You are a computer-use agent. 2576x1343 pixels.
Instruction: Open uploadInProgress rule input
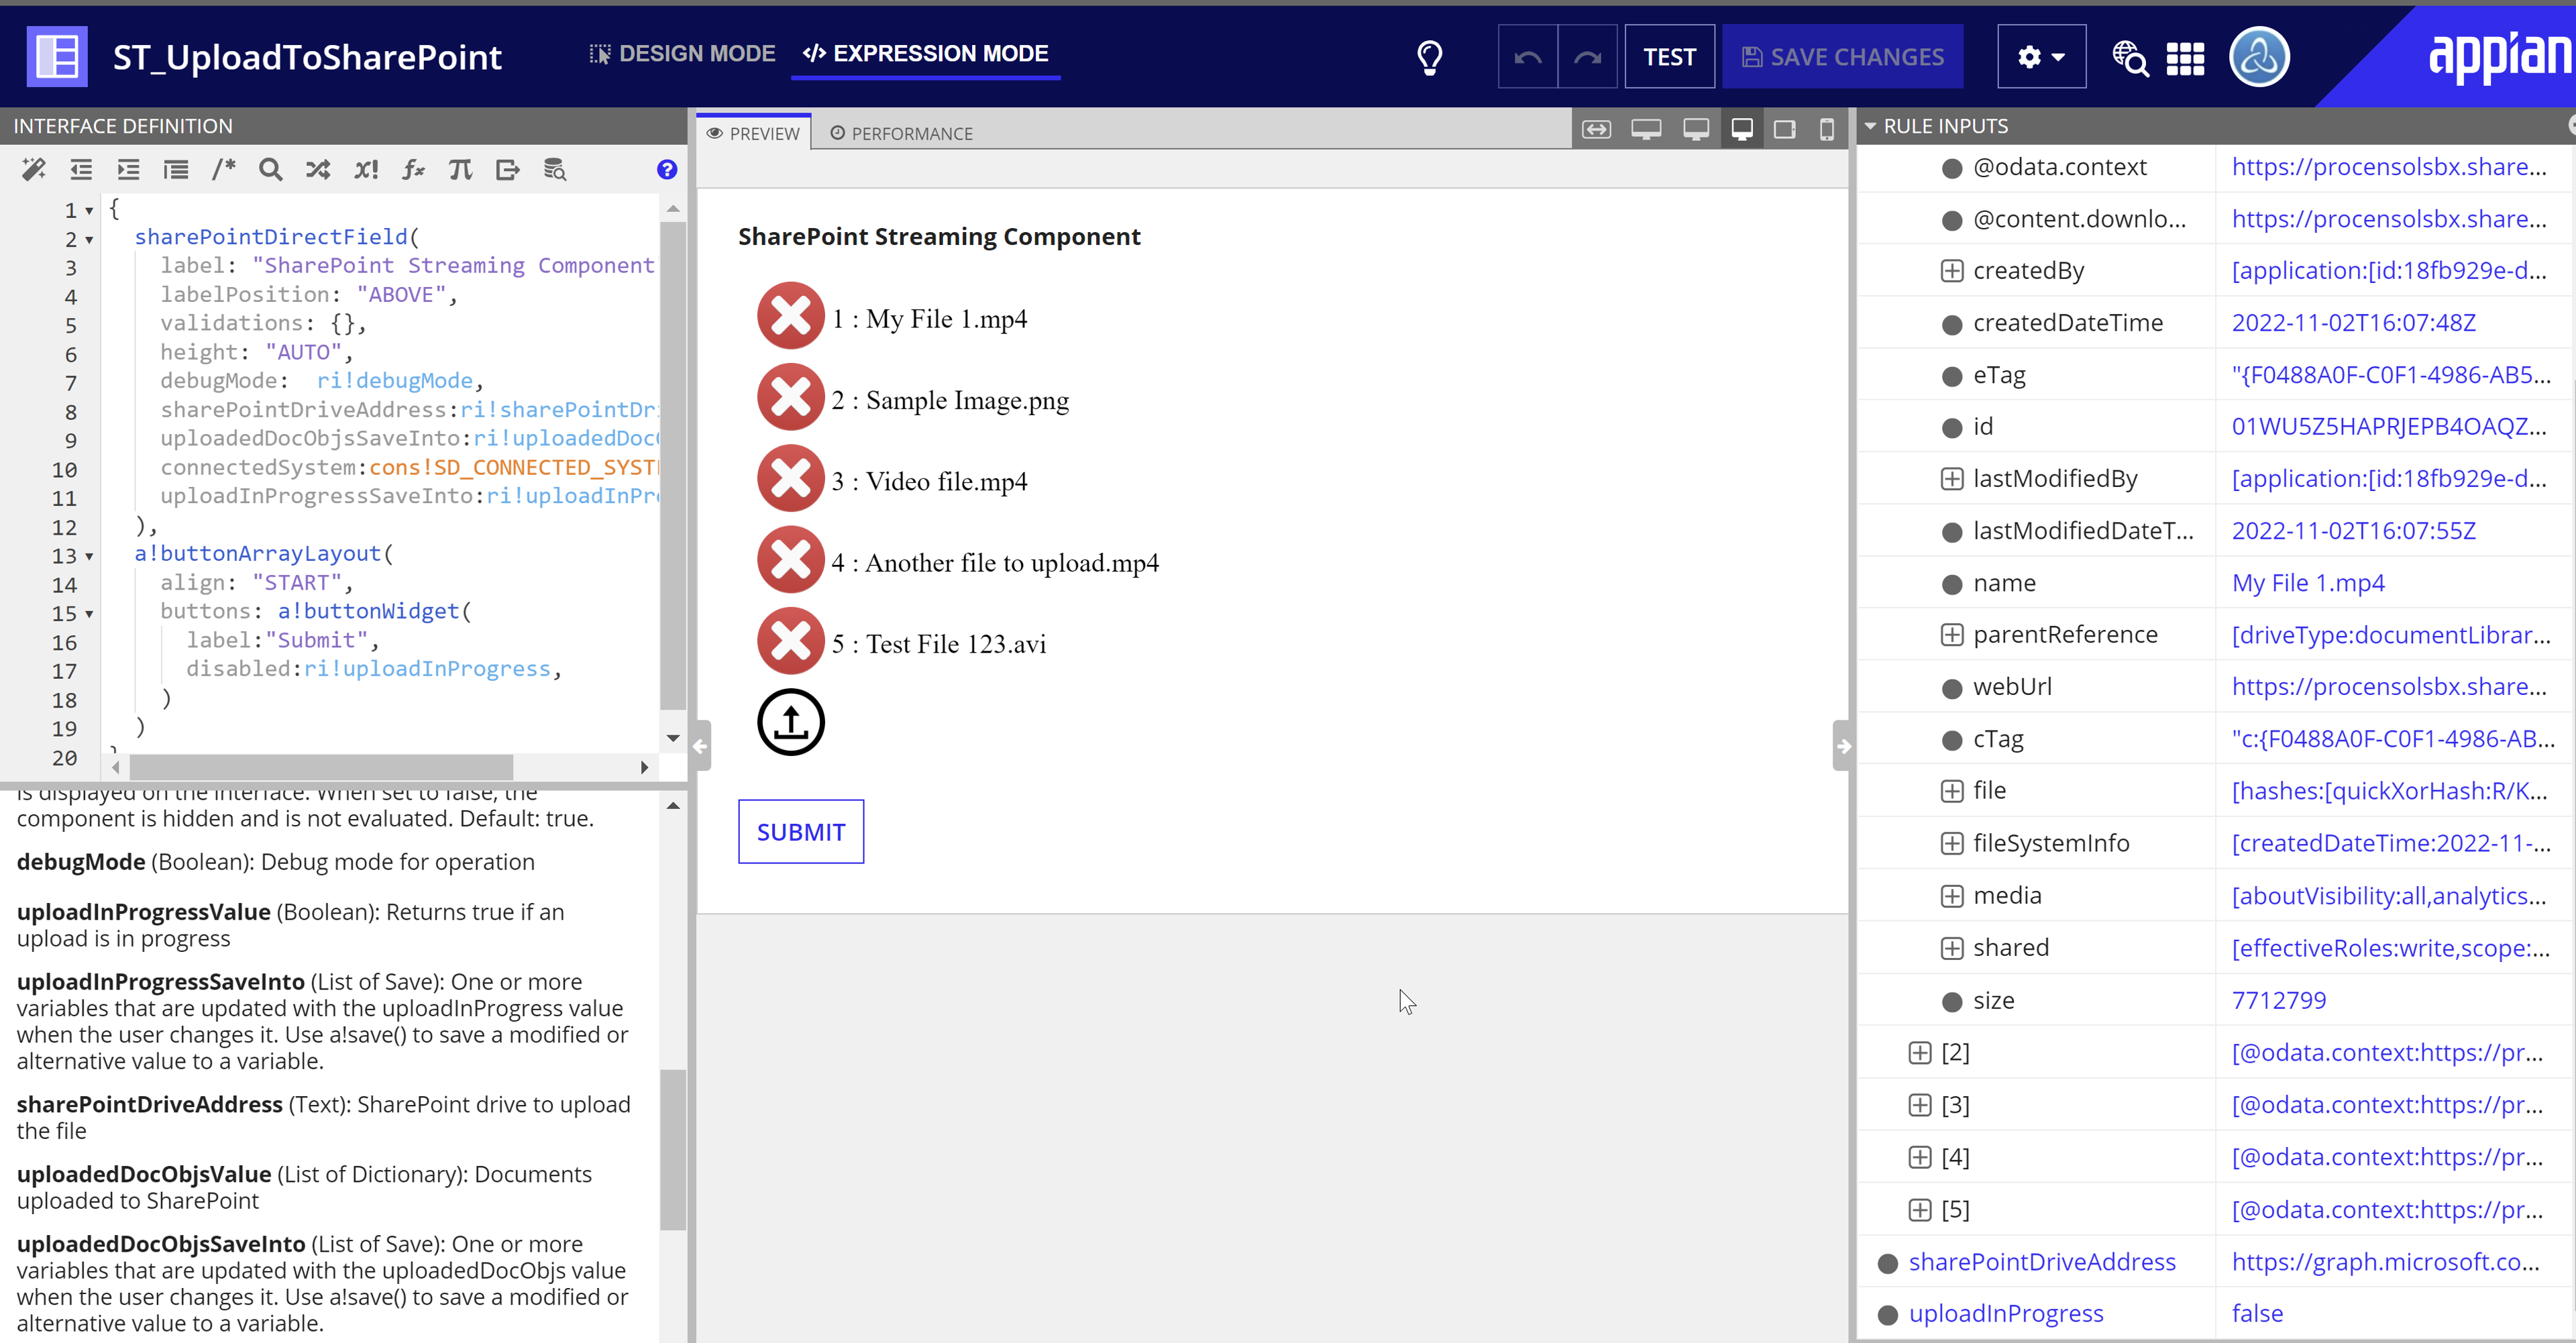click(x=2006, y=1313)
